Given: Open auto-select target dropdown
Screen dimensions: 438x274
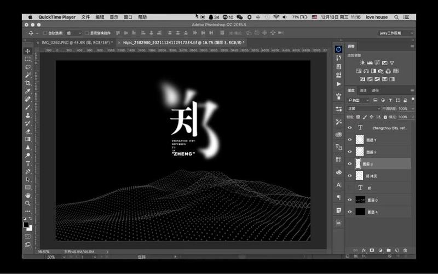Looking at the screenshot, I should 74,33.
